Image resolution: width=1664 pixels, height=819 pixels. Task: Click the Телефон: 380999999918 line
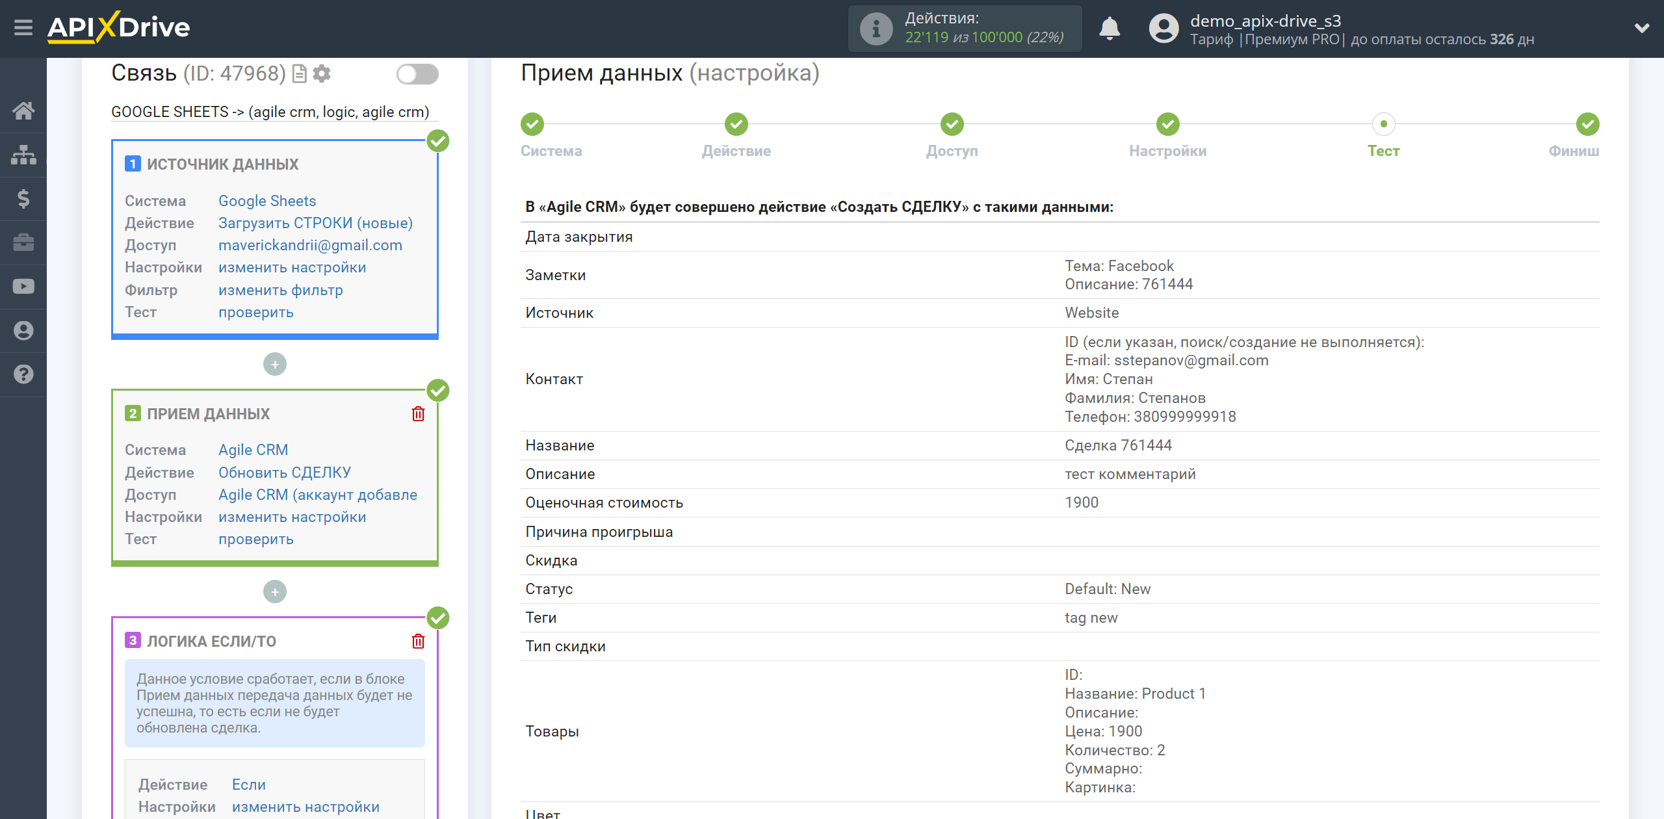pyautogui.click(x=1150, y=417)
